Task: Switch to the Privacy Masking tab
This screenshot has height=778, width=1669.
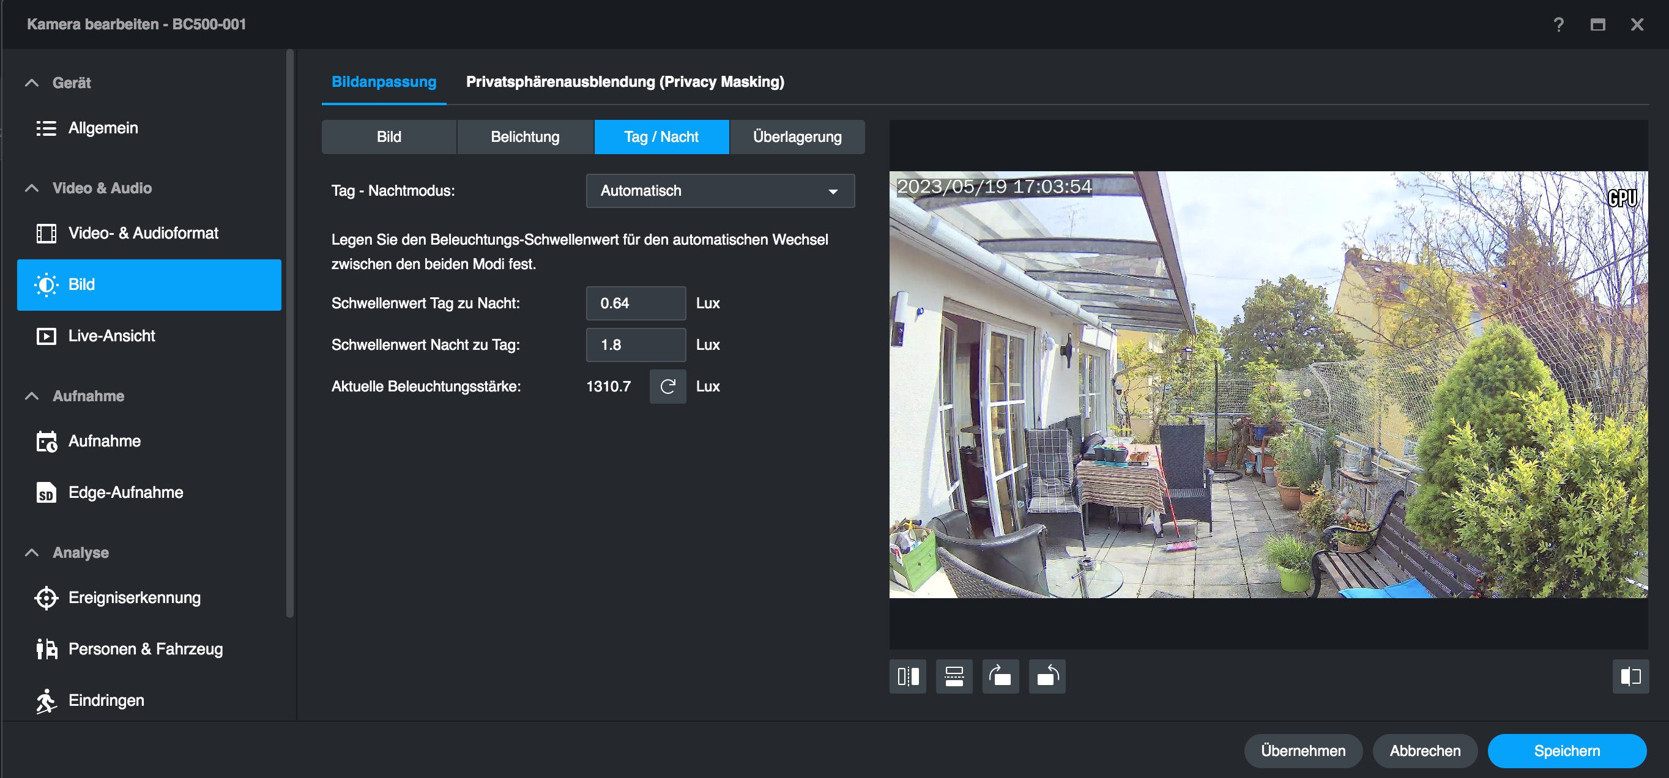Action: coord(625,81)
